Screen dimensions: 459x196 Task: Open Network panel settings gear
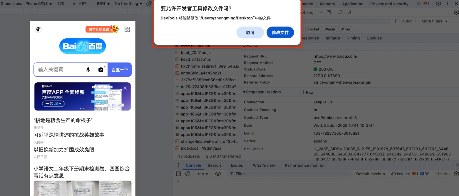tap(456, 12)
